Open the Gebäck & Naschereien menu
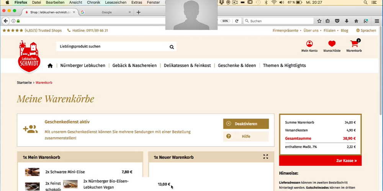This screenshot has height=191, width=383. point(134,66)
